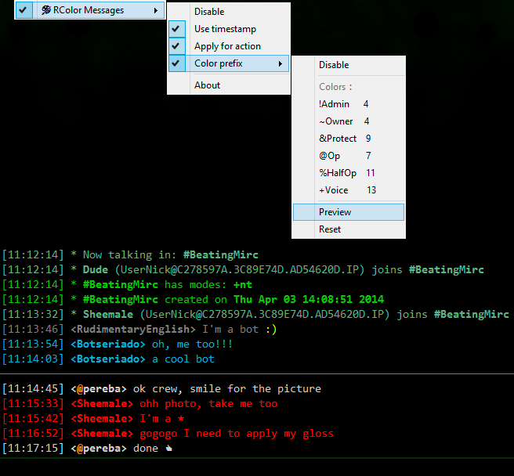Click the <RudimentaryEnglish> nickname
The width and height of the screenshot is (514, 476).
coord(133,330)
